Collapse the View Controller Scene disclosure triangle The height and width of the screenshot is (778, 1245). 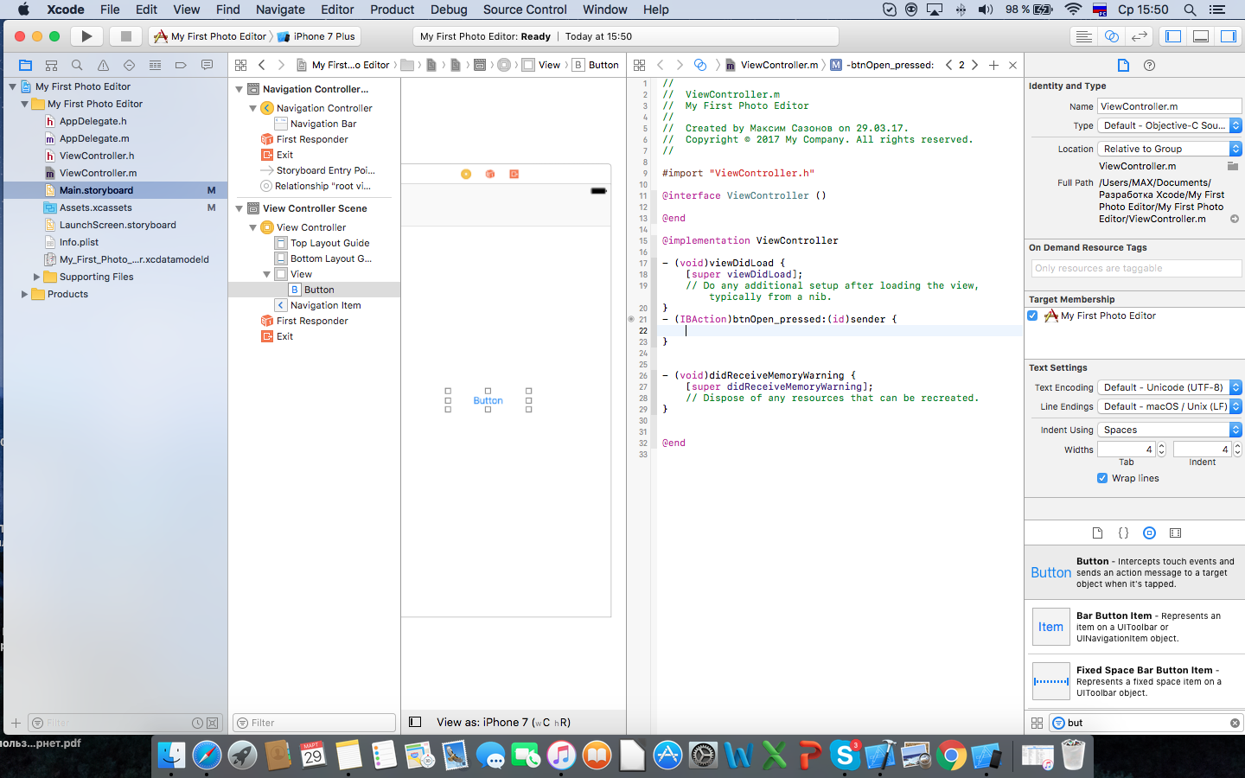pos(239,208)
